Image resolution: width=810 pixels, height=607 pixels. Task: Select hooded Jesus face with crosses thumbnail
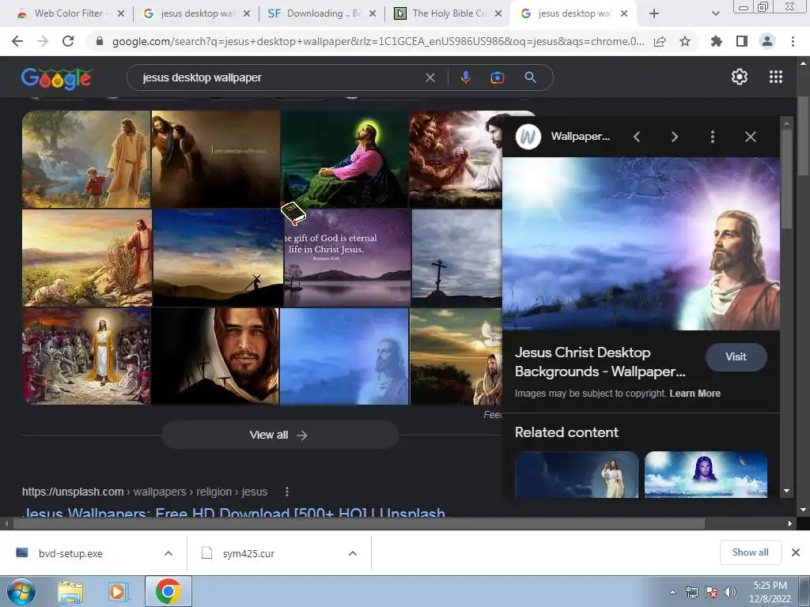(x=215, y=356)
